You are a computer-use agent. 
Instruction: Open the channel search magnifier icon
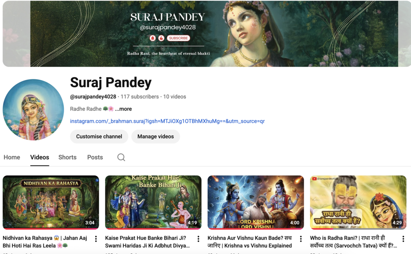tap(121, 157)
